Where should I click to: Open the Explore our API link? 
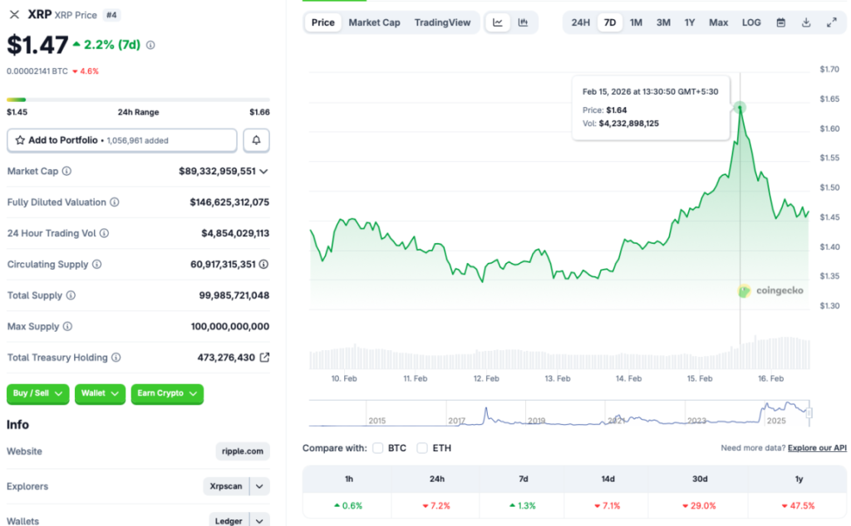point(817,448)
